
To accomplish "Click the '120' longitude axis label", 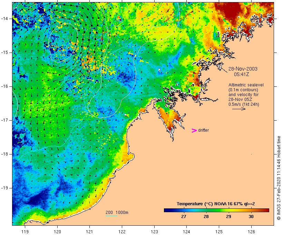I will click(x=57, y=232).
